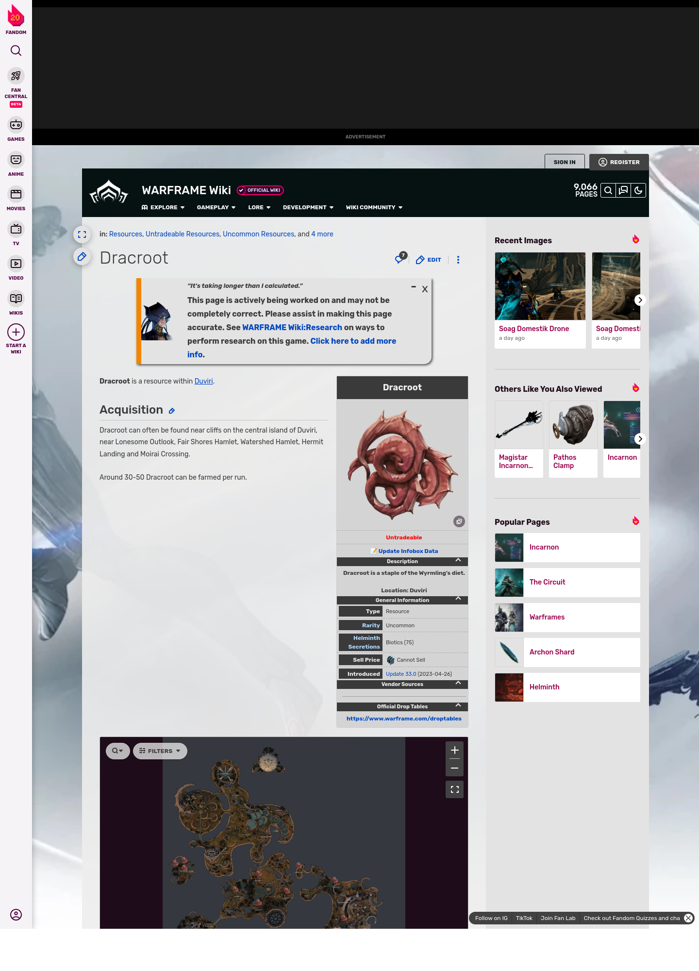Click the wiki header search icon

coord(608,190)
